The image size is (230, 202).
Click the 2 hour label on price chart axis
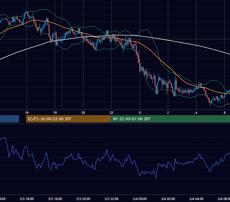pos(168,113)
